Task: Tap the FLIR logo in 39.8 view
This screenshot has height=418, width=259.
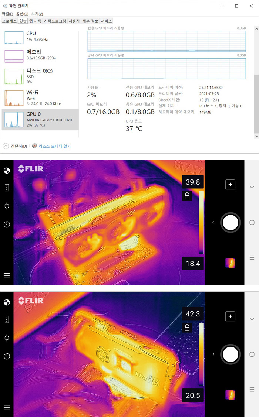Action: pyautogui.click(x=31, y=169)
